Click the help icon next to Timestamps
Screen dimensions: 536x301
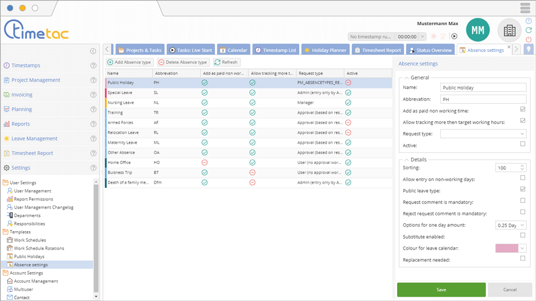[x=93, y=66]
